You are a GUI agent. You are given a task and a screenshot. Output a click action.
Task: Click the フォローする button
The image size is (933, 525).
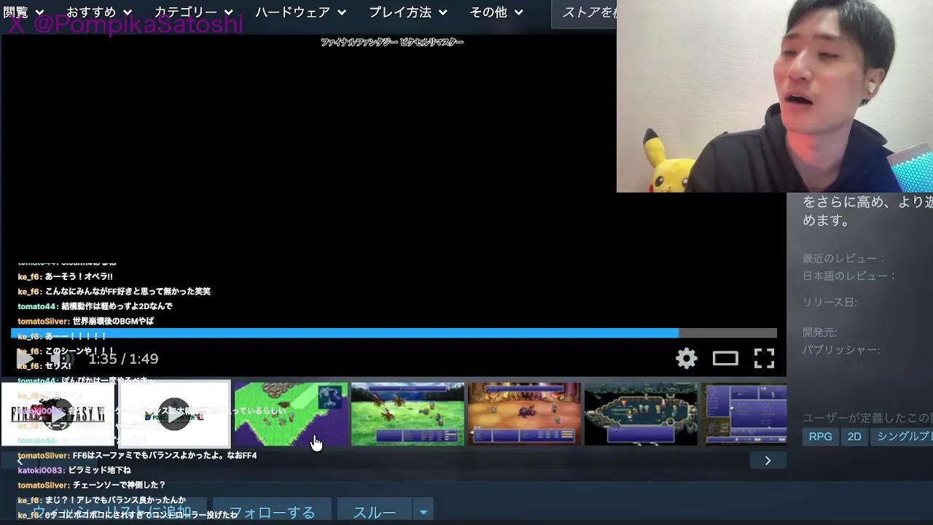pyautogui.click(x=272, y=512)
